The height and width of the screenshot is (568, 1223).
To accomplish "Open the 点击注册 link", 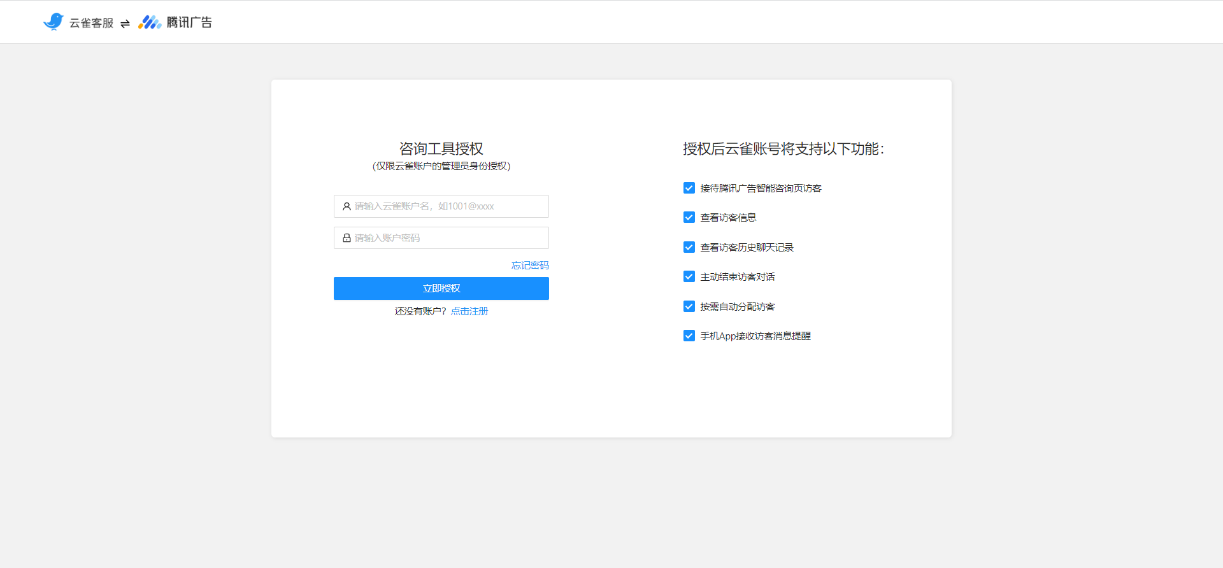I will (x=469, y=311).
